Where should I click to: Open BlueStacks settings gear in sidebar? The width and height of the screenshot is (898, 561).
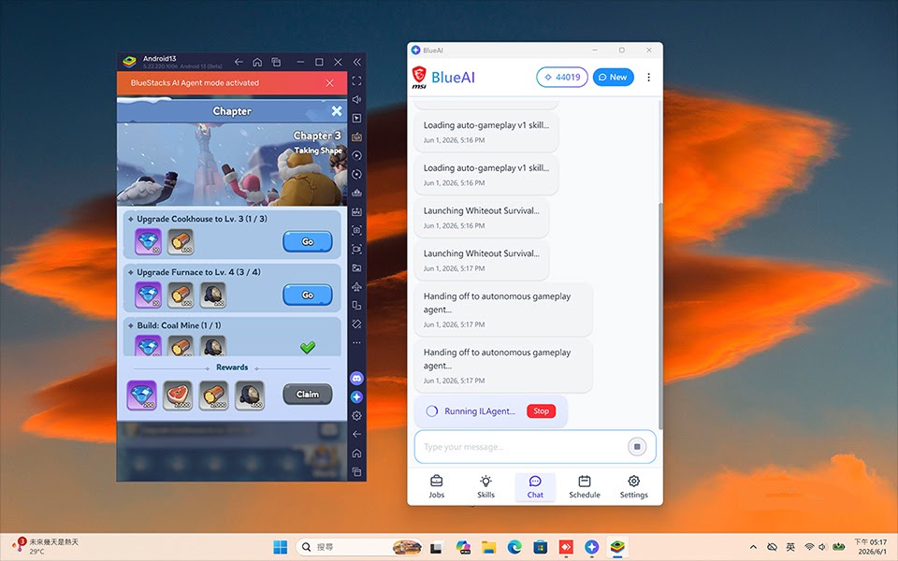click(x=356, y=415)
